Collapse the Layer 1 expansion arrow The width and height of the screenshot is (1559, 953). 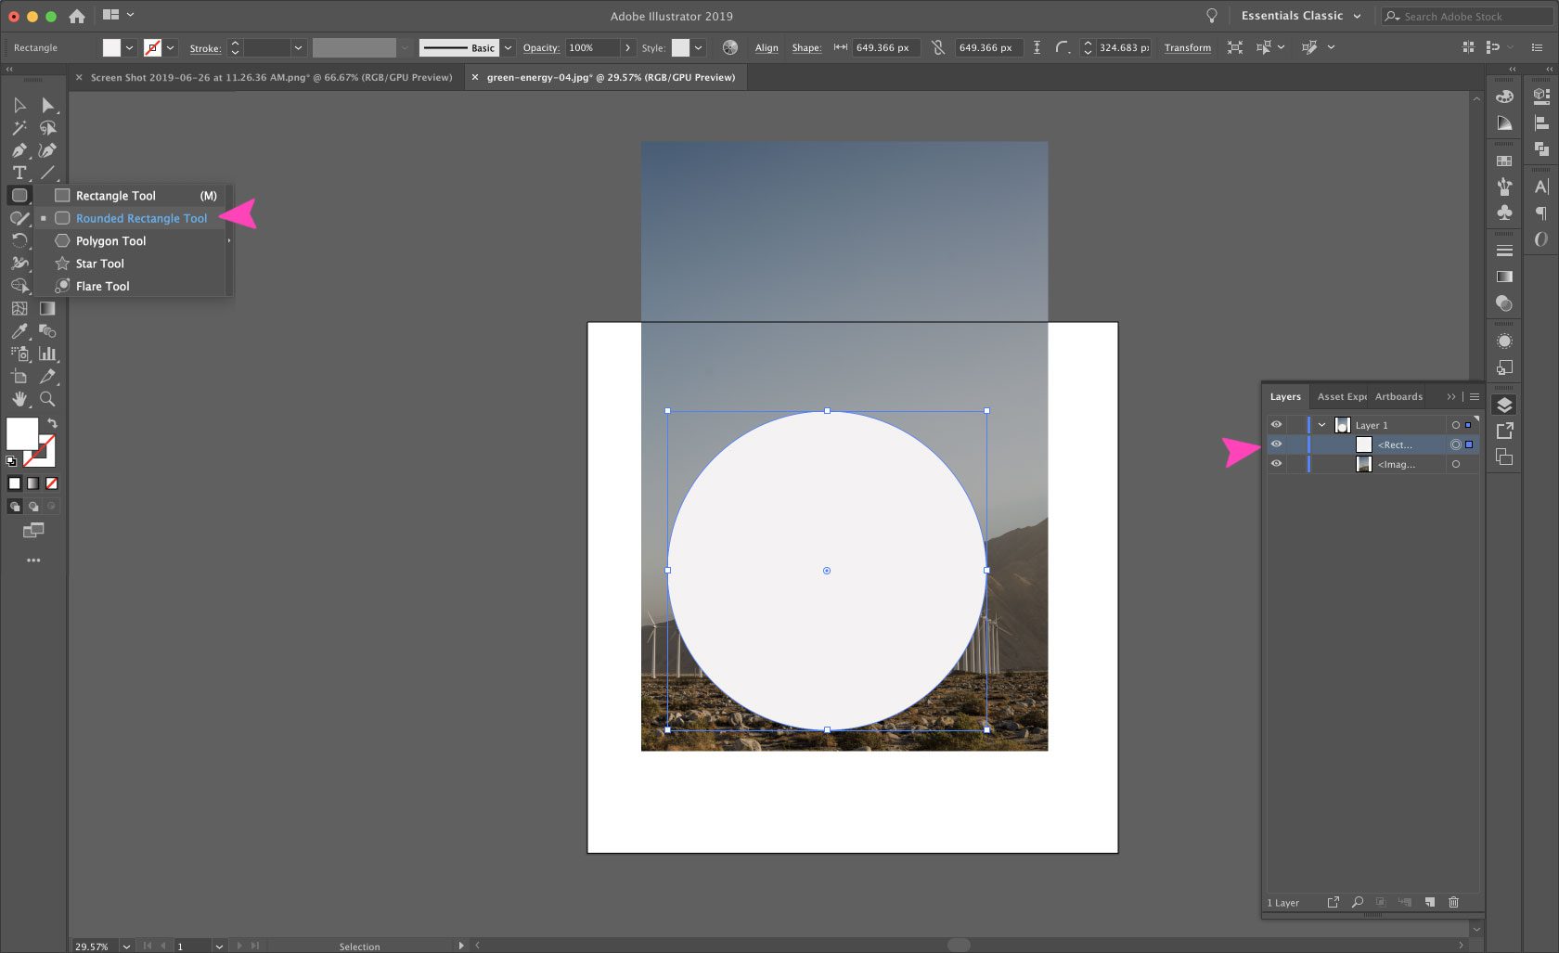pyautogui.click(x=1321, y=424)
